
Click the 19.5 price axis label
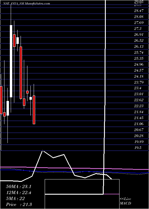[x=138, y=148]
